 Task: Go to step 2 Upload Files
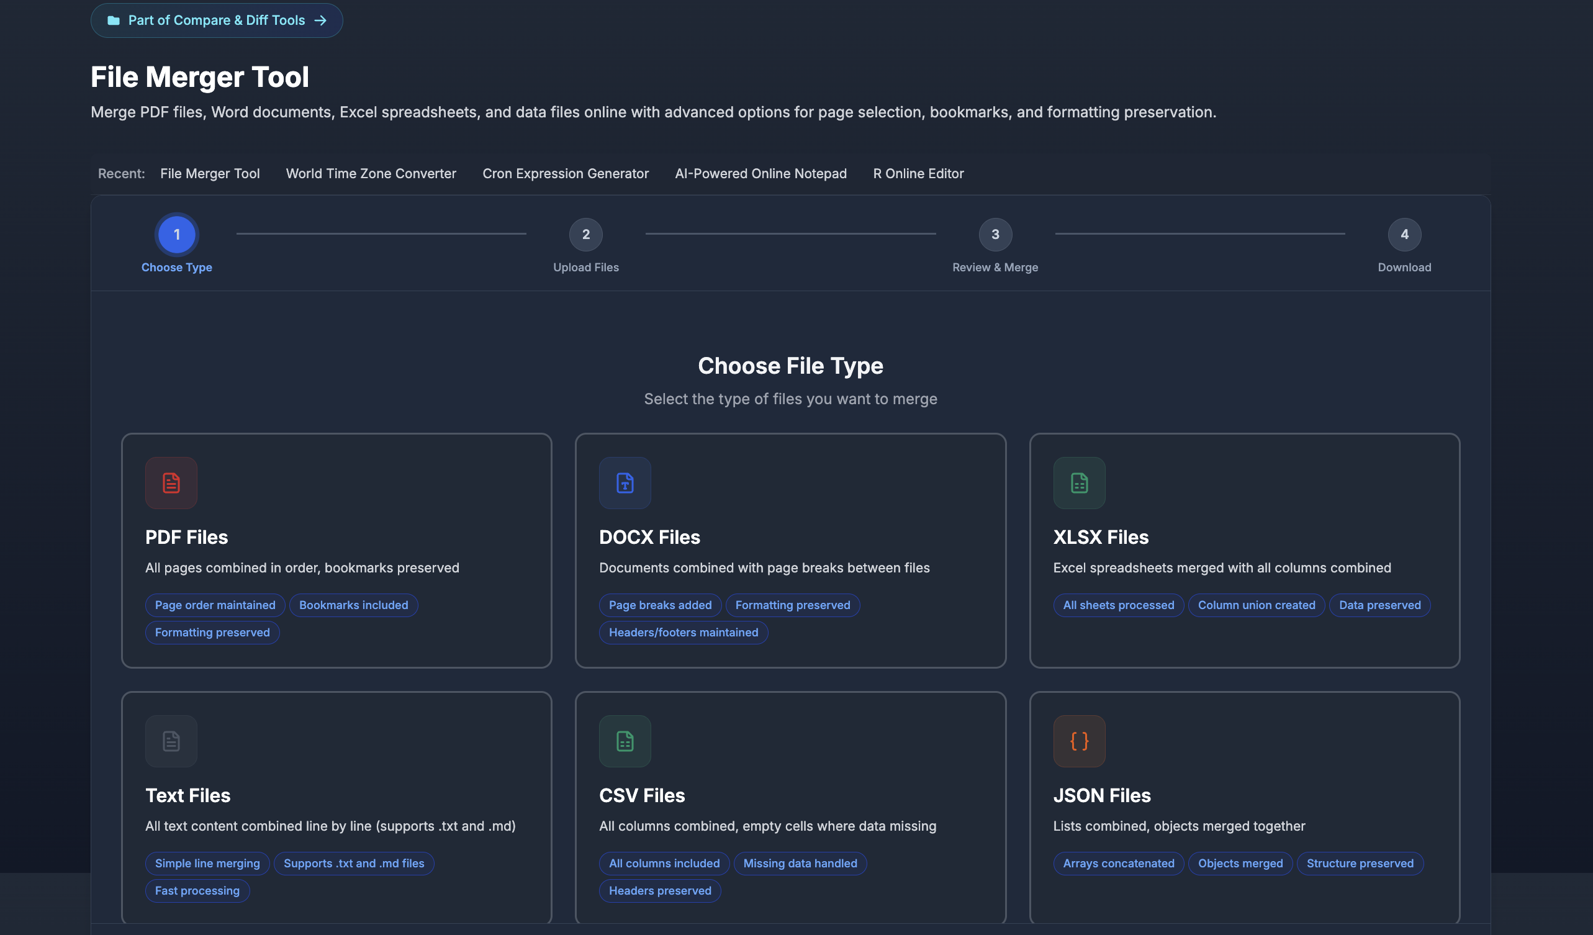click(x=585, y=235)
